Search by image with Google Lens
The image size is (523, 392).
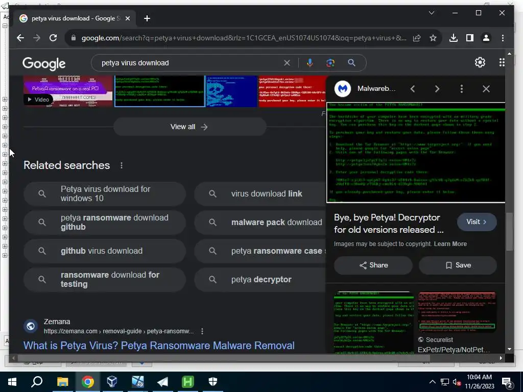tap(330, 63)
